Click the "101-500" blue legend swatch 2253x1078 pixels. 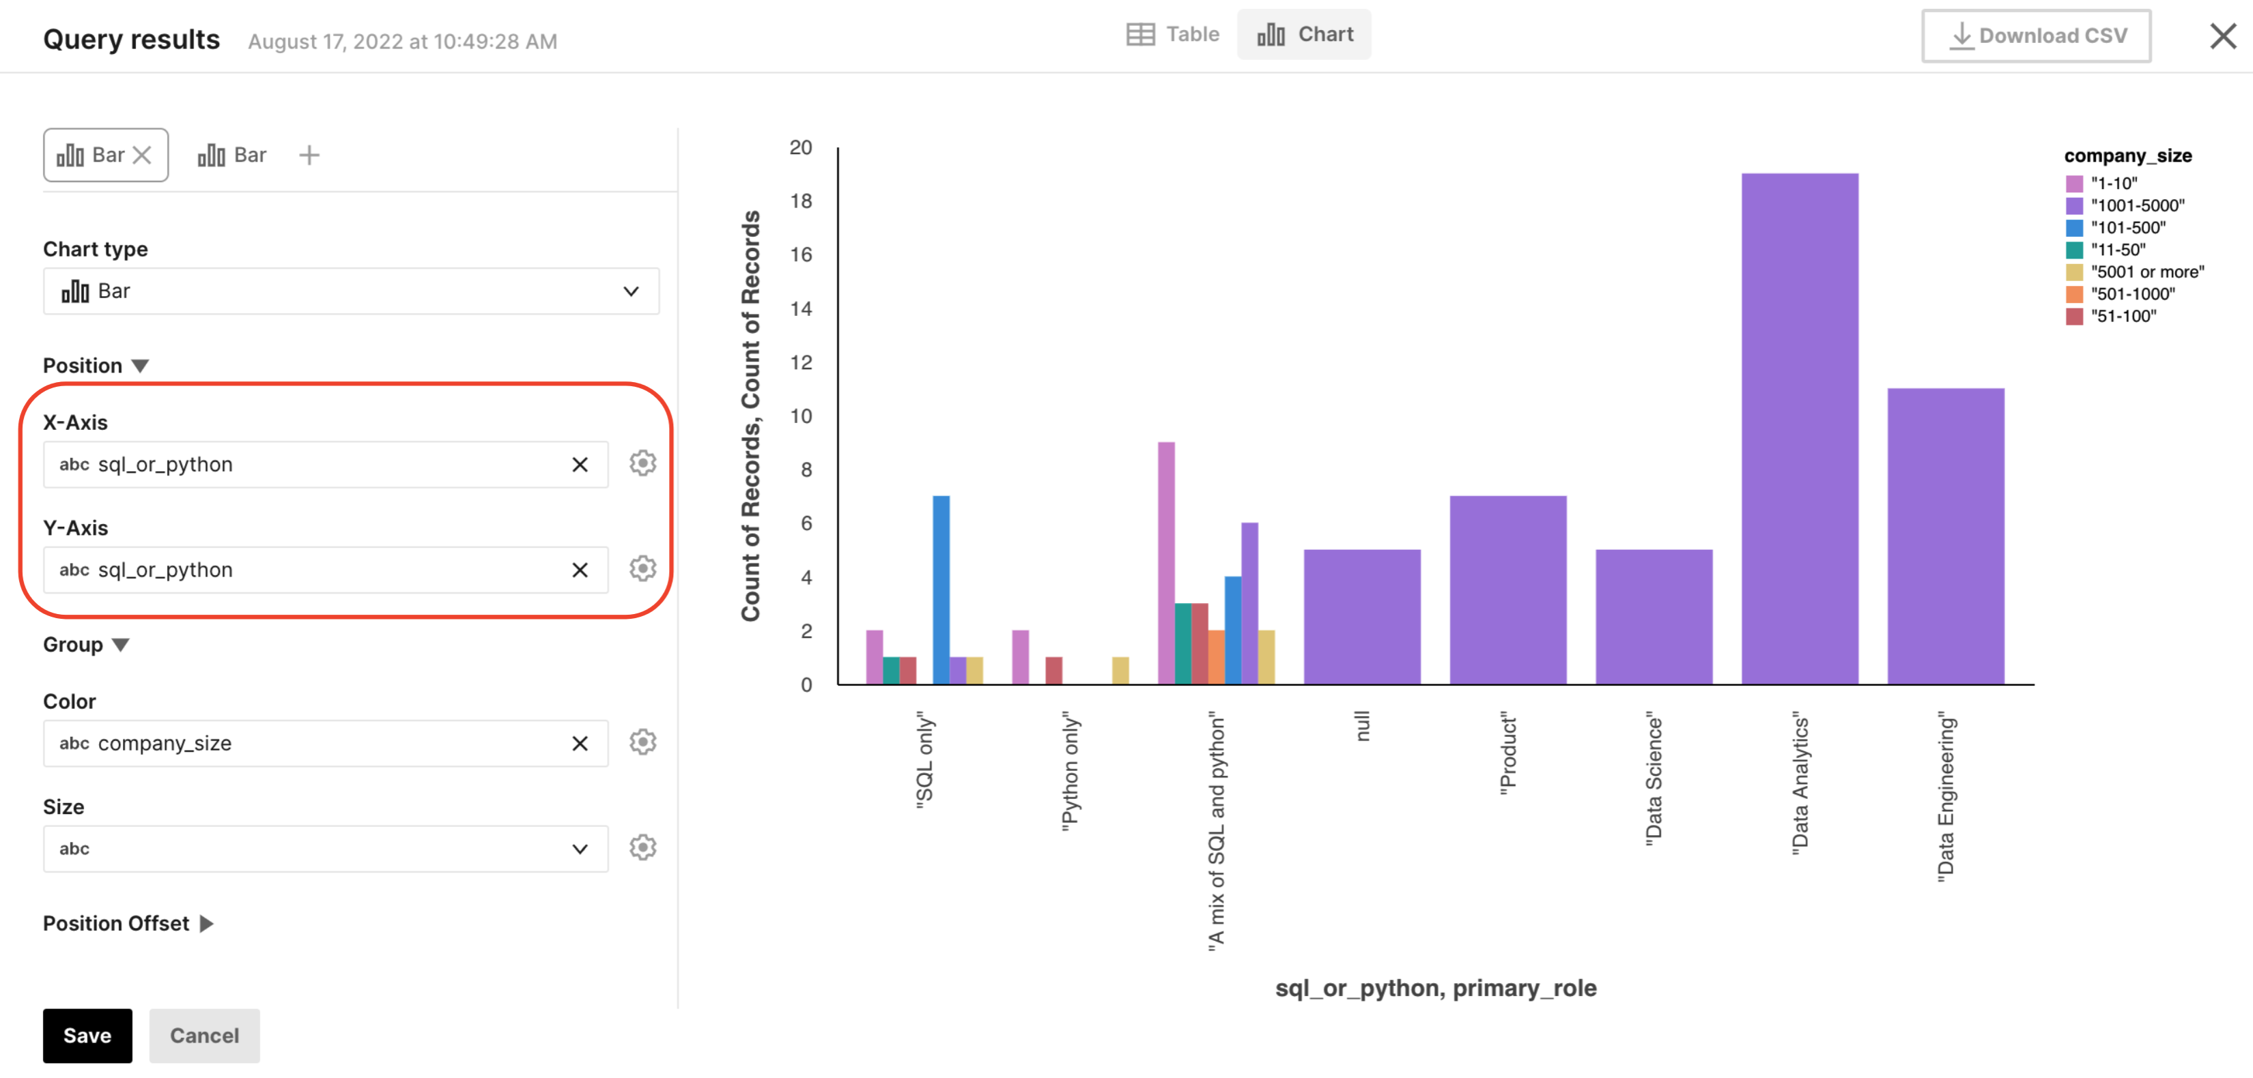click(x=2073, y=228)
